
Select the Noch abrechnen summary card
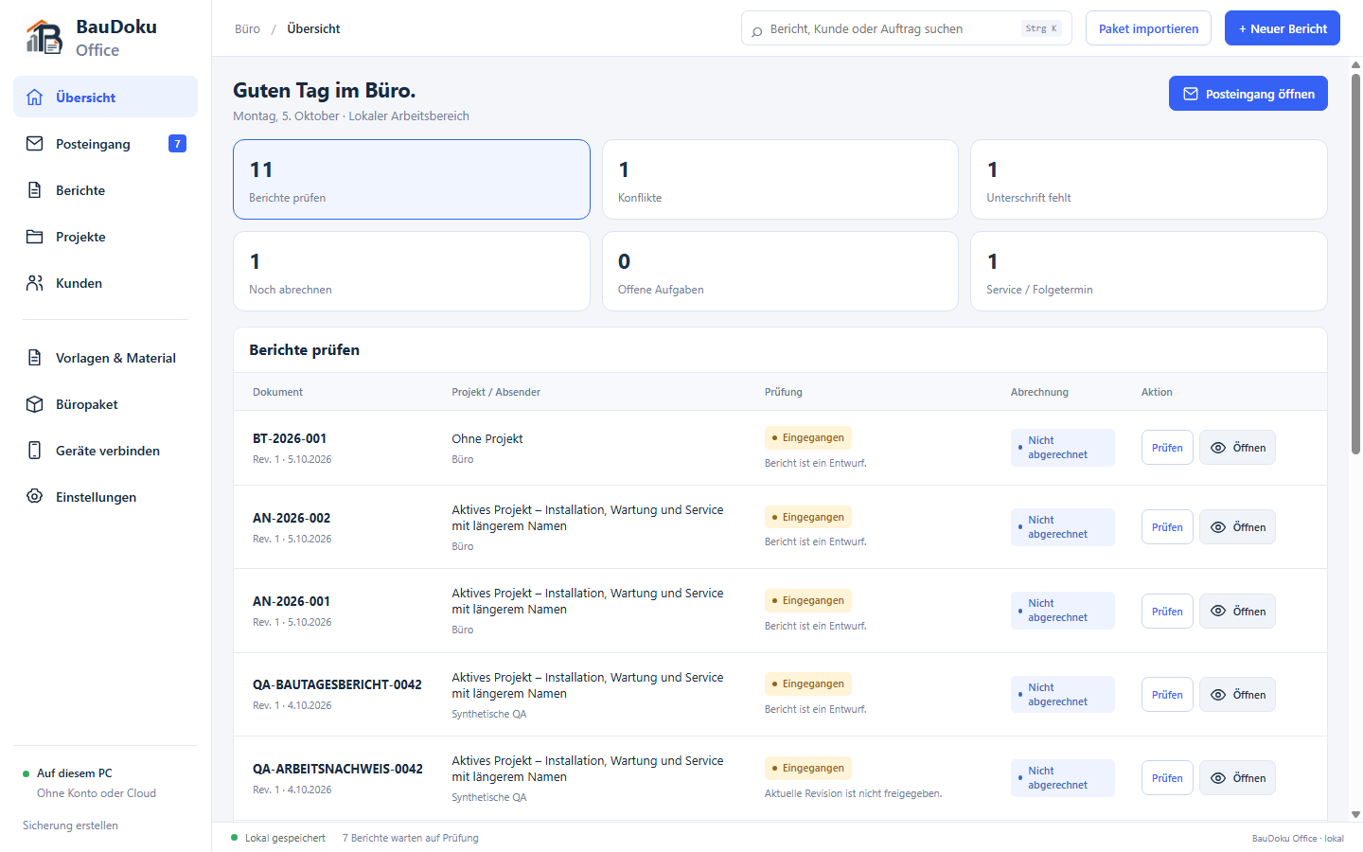[x=412, y=272]
